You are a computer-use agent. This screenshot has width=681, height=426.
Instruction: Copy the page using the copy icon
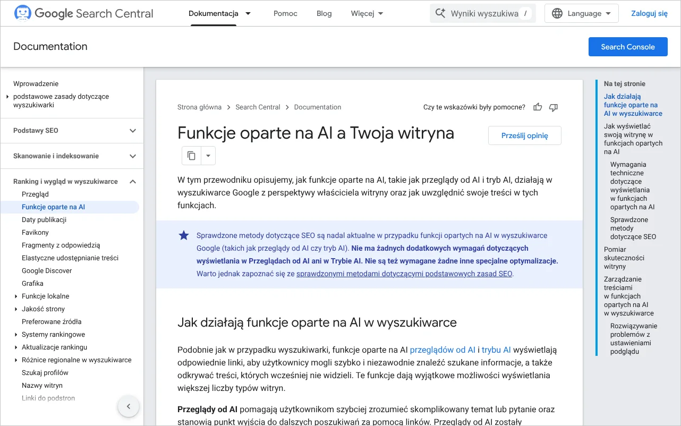tap(192, 156)
